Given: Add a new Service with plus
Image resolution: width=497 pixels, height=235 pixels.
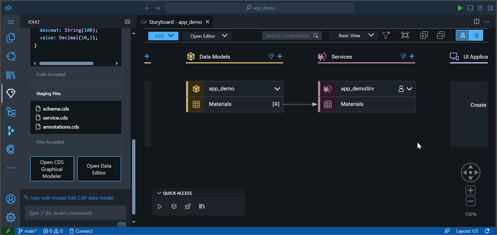Looking at the screenshot, I should click(x=412, y=56).
